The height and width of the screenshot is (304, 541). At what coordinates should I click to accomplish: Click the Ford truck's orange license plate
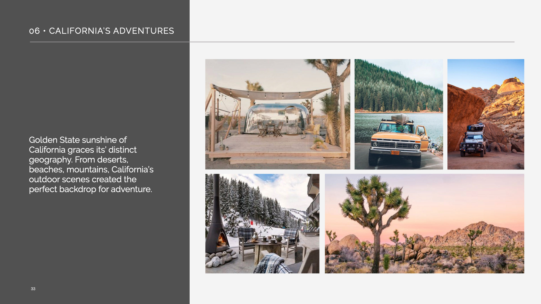click(395, 153)
